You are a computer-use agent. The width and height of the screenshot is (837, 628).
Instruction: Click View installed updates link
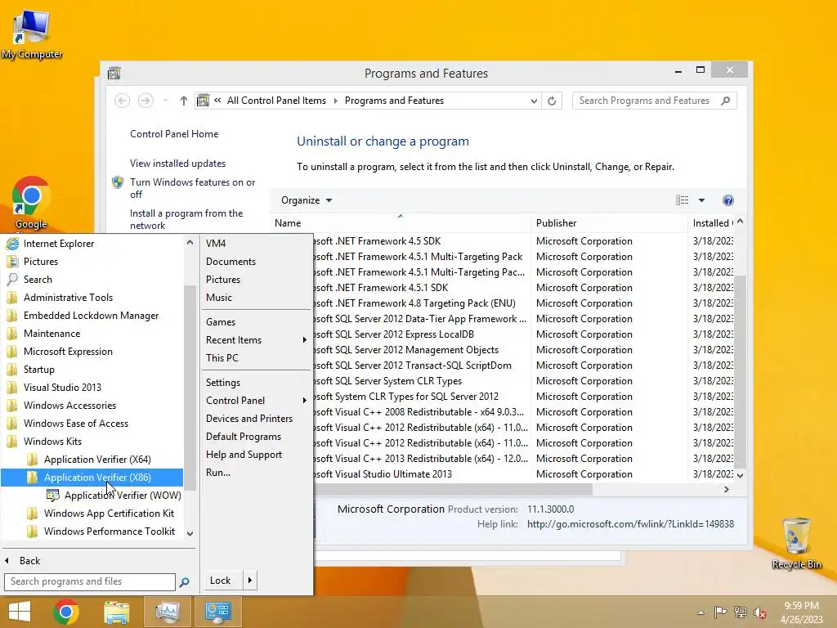pyautogui.click(x=177, y=164)
